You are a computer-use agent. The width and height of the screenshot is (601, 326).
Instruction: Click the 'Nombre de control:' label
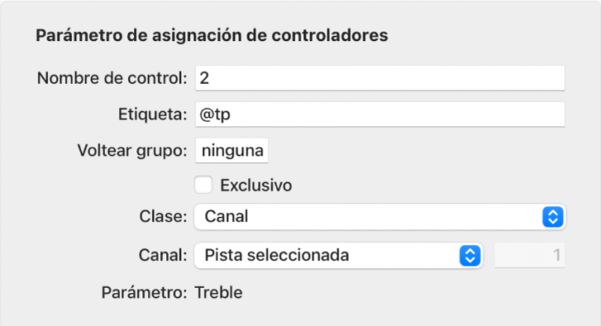pyautogui.click(x=112, y=78)
